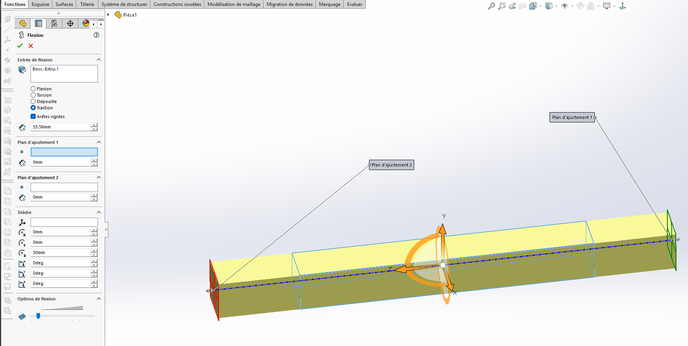688x346 pixels.
Task: Open the PropertyManager tab icon
Action: 38,24
